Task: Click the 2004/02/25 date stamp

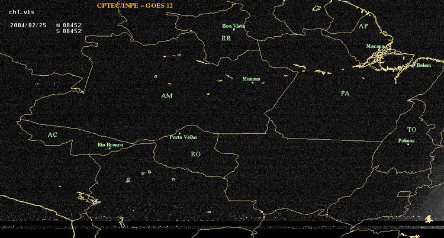Action: [x=28, y=25]
